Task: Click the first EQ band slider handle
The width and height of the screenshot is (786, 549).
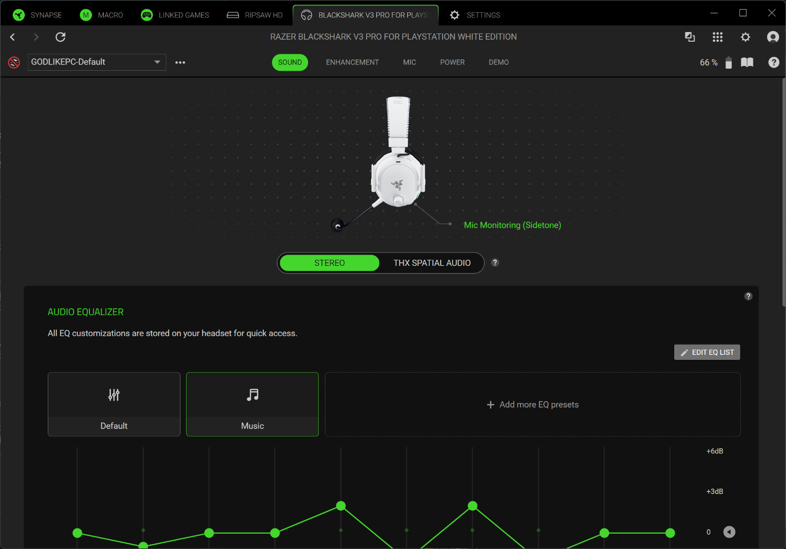Action: 77,533
